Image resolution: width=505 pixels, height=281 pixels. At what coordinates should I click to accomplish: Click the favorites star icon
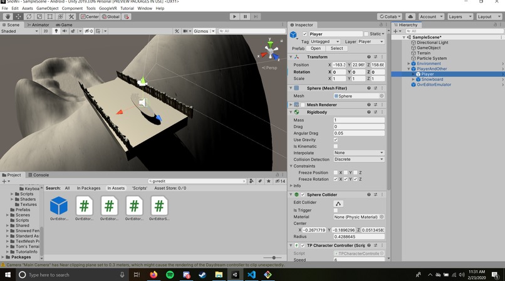[x=269, y=181]
